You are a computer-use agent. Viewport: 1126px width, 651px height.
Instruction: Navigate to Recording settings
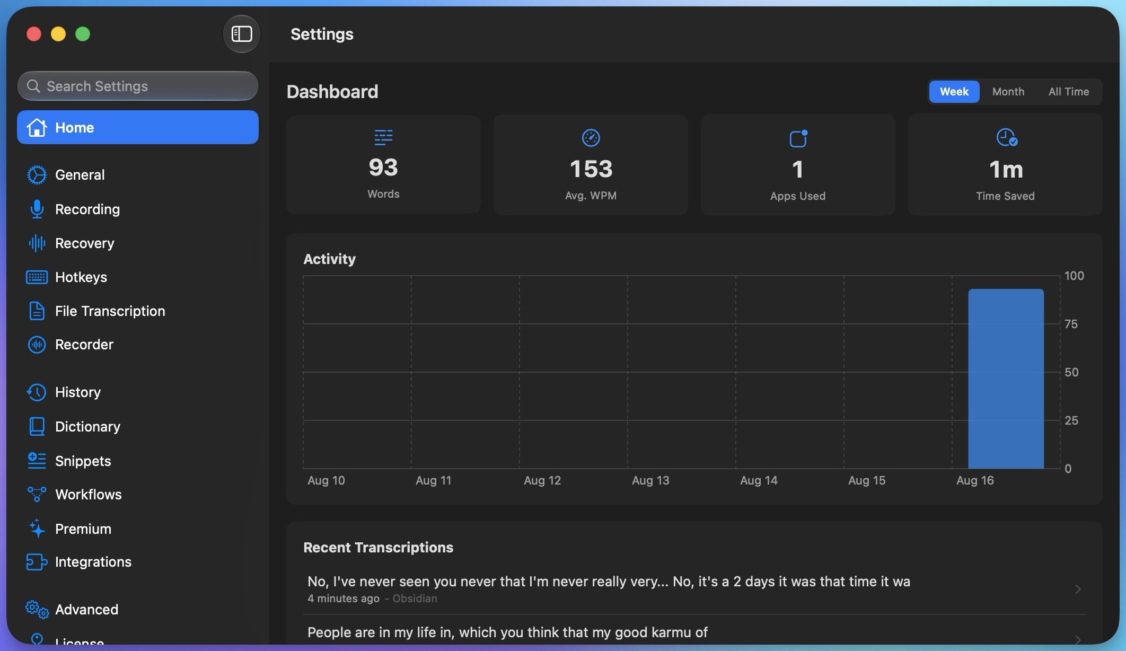(138, 209)
